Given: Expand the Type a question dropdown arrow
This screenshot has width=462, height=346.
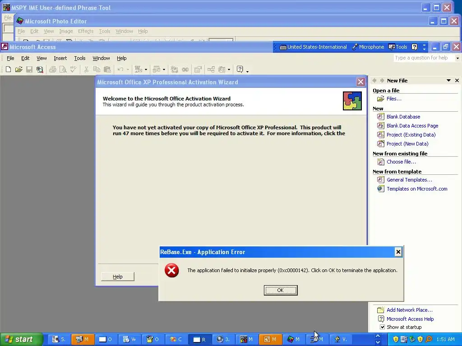Looking at the screenshot, I should 457,58.
